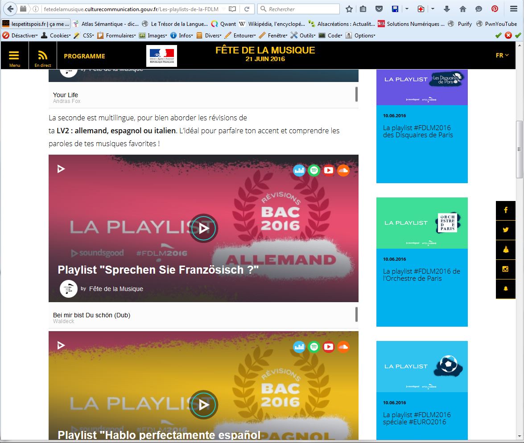Screen dimensions: 524x443
Task: Expand the CSS developer menu
Action: (84, 35)
